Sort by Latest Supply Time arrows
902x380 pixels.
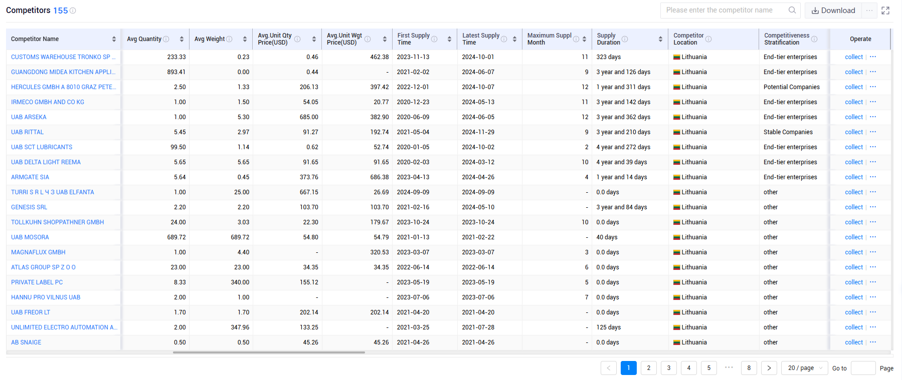pyautogui.click(x=514, y=39)
